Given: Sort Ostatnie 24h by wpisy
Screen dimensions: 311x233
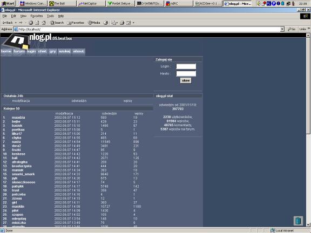Looking at the screenshot, I should click(x=128, y=101).
